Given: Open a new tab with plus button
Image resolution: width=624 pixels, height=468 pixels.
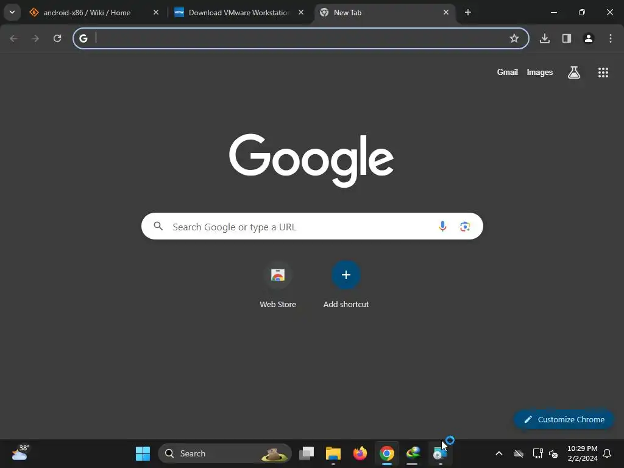Looking at the screenshot, I should (x=468, y=12).
